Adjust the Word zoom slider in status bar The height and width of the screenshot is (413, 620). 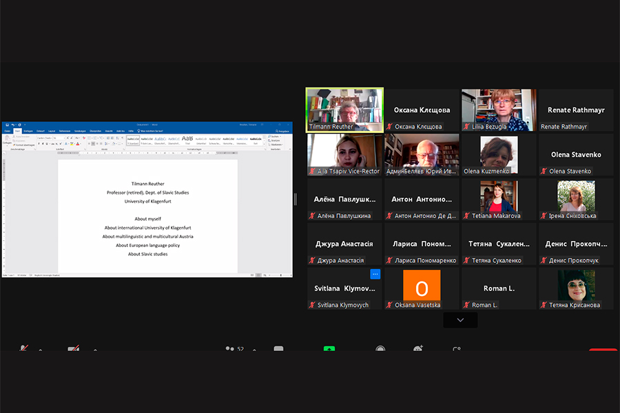[281, 275]
